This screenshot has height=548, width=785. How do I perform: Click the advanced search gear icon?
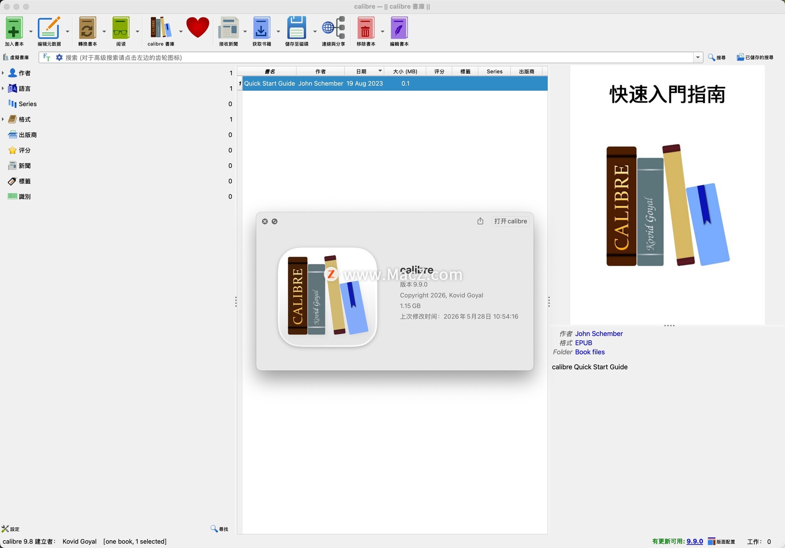pyautogui.click(x=59, y=58)
